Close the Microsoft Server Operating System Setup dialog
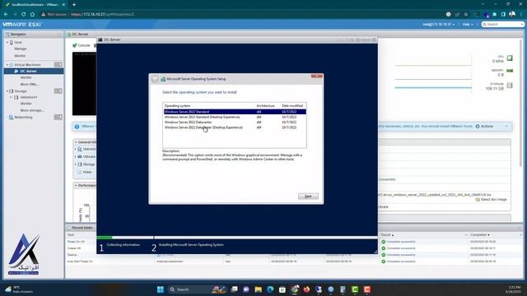 316,76
